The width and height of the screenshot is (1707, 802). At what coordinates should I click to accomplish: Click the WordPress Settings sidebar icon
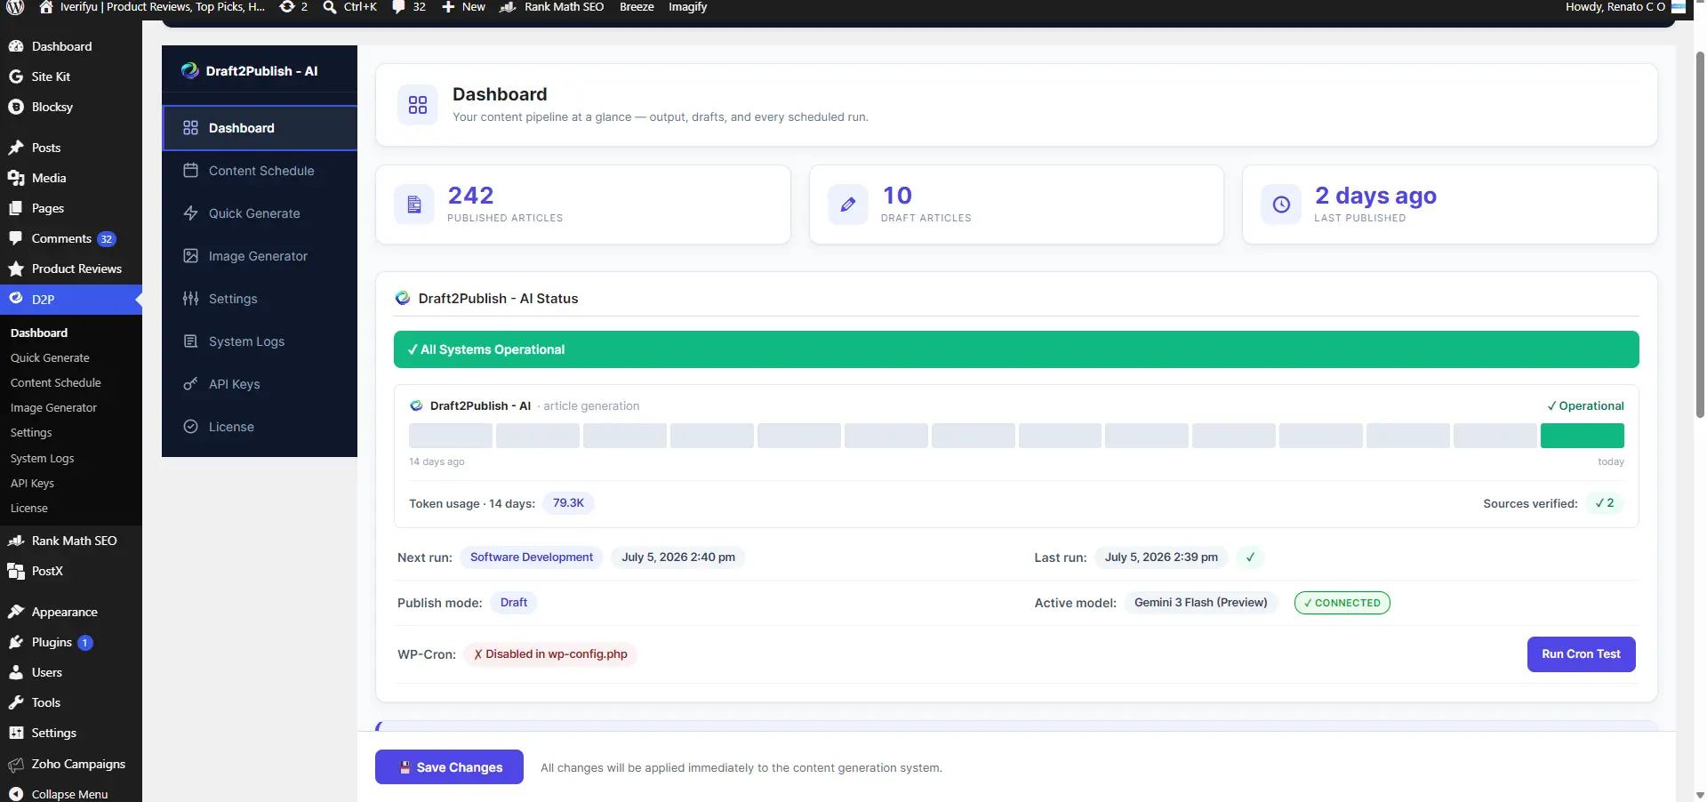coord(16,733)
